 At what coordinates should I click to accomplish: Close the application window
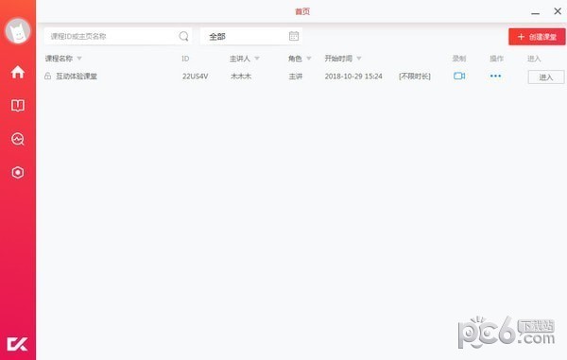(558, 11)
